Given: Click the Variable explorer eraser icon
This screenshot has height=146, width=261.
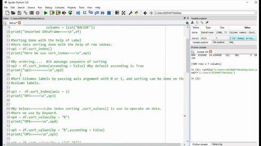Looking at the screenshot, I should click(207, 23).
